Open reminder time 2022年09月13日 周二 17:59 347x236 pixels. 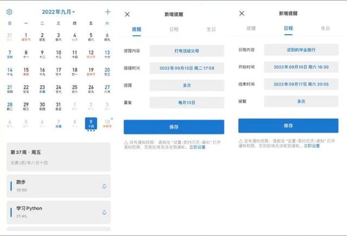(187, 68)
